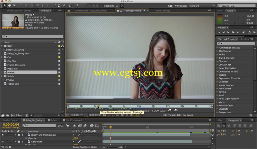
Task: Toggle lock icon on Footage Phone tab
Action: 121,11
